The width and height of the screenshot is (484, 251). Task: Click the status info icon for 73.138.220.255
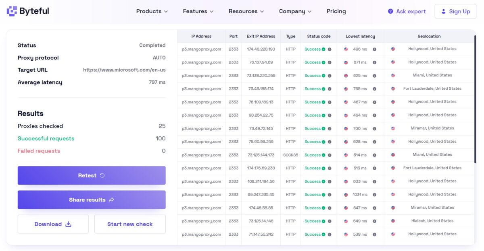coord(330,76)
